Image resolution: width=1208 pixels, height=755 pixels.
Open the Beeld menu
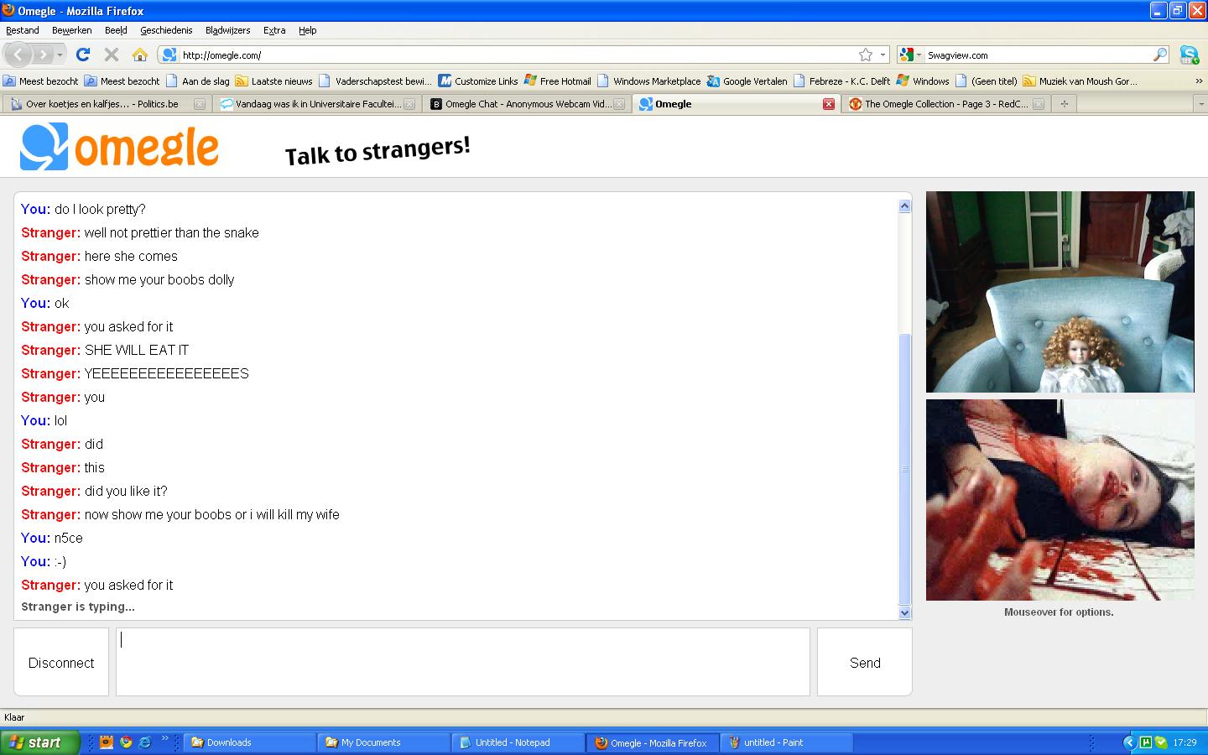(116, 30)
